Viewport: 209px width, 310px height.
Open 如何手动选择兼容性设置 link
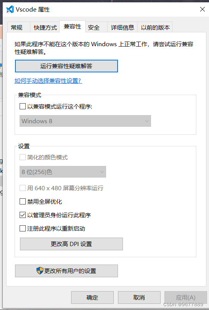48,80
